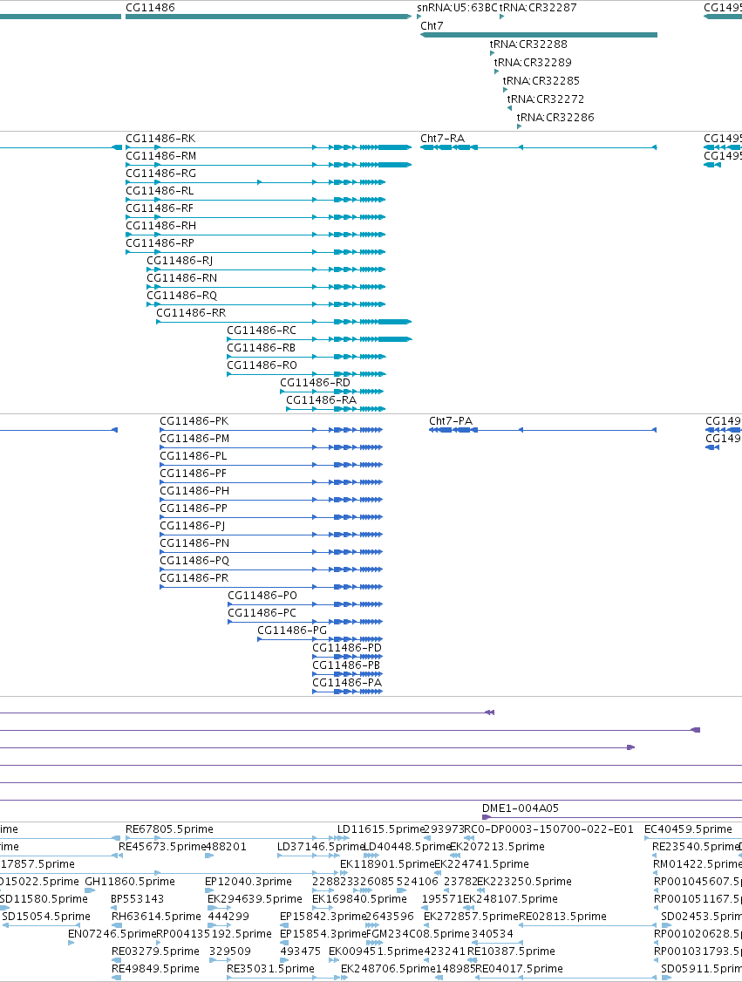
Task: Select the Cht7-PA protein label
Action: pyautogui.click(x=451, y=421)
